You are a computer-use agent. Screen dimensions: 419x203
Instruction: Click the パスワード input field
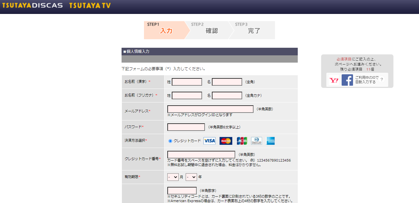(x=186, y=127)
